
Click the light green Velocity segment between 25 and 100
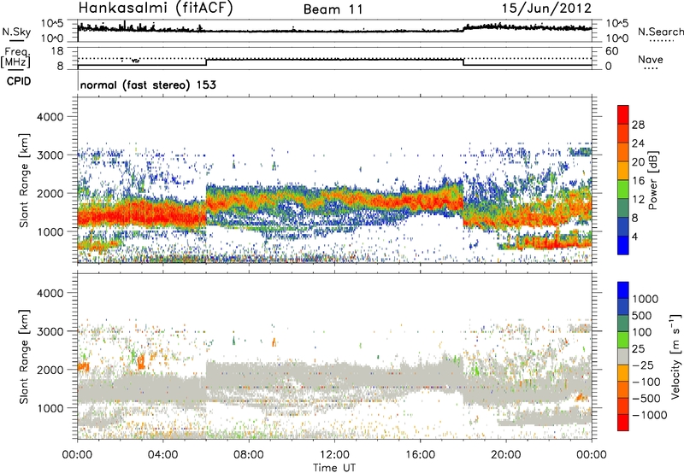point(623,340)
